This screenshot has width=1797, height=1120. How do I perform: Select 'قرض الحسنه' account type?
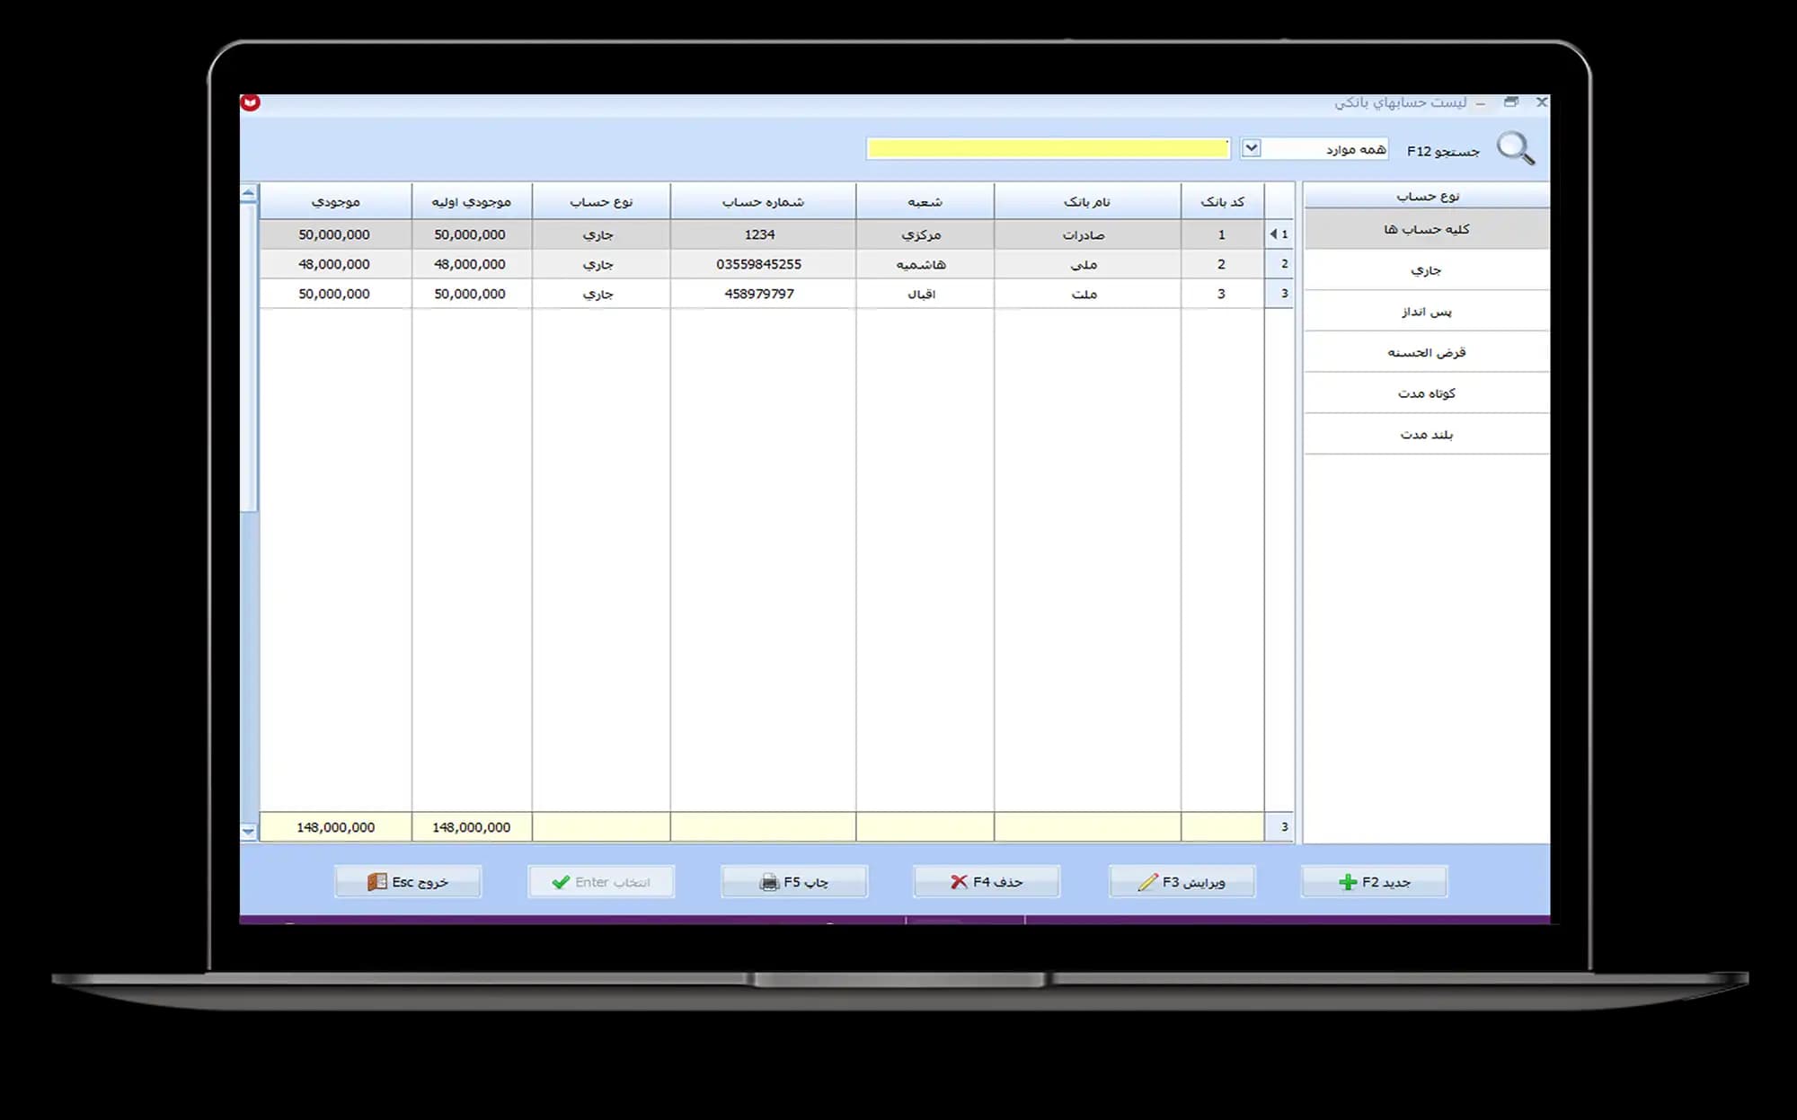tap(1427, 352)
